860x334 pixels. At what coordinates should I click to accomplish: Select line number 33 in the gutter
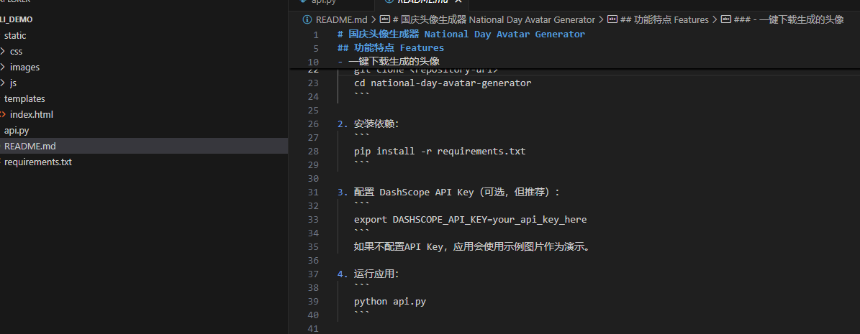313,220
